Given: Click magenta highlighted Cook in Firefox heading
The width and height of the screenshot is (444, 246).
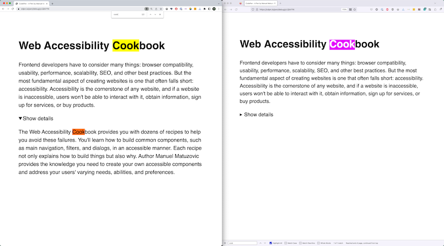Looking at the screenshot, I should point(342,44).
